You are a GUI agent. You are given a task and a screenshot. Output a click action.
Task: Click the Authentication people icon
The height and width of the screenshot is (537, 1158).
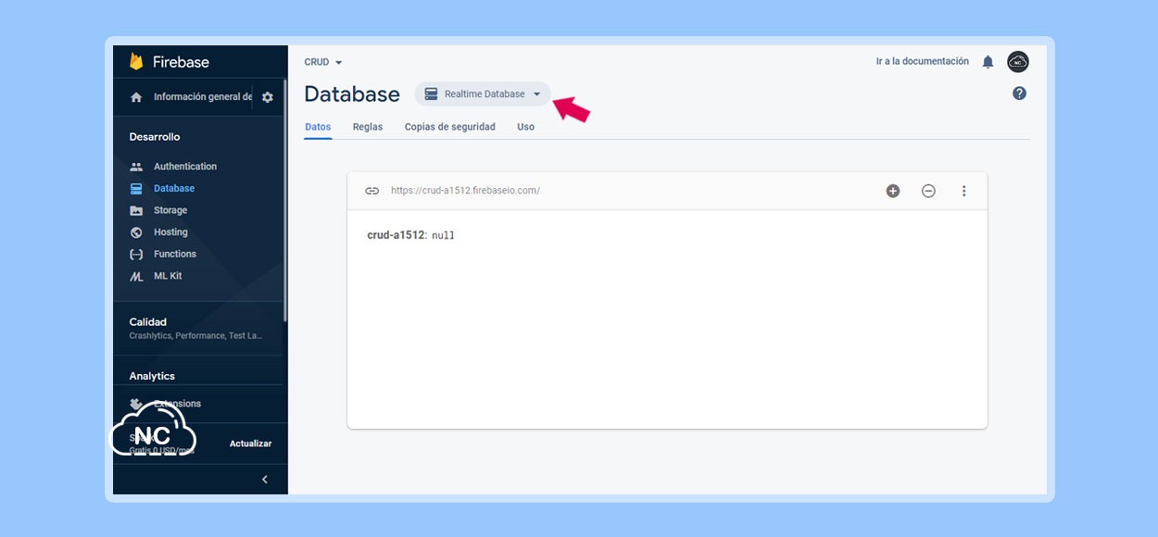136,167
